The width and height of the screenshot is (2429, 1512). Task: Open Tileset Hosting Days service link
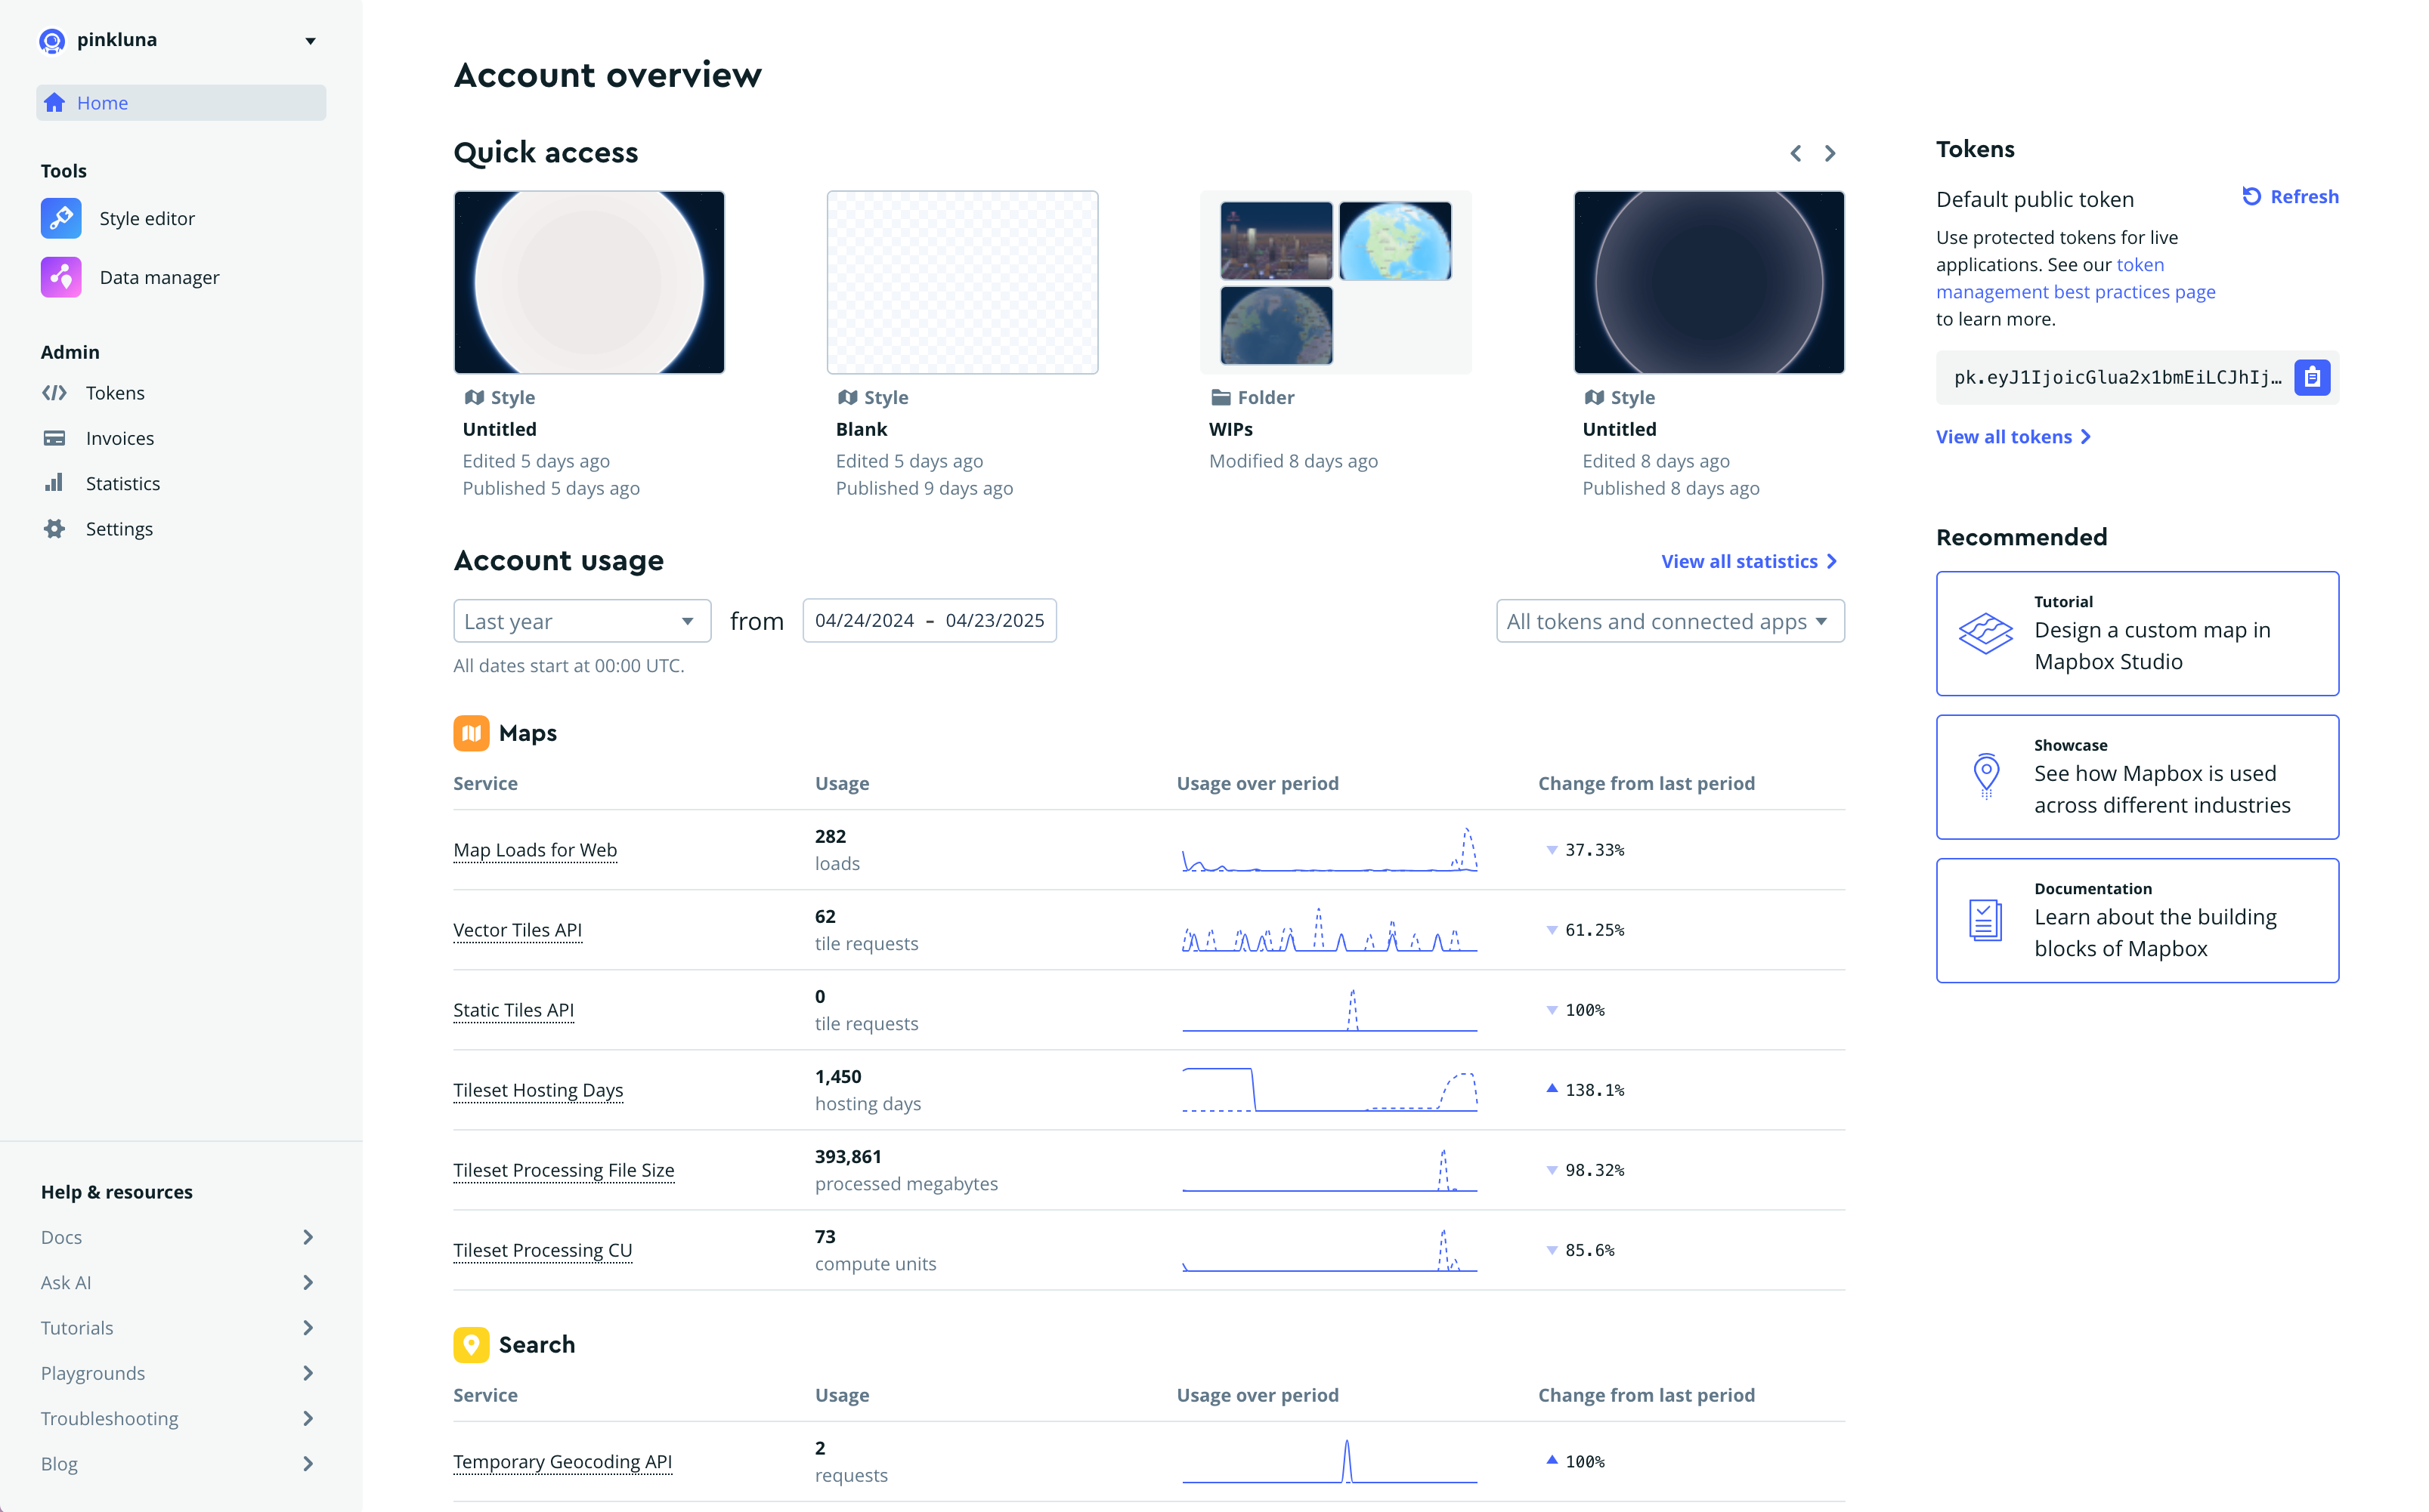(x=538, y=1090)
